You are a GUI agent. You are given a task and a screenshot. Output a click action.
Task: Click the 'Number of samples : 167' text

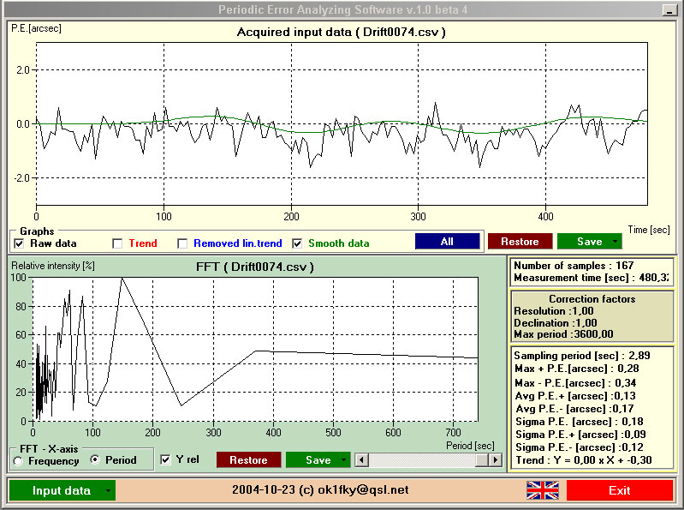574,266
